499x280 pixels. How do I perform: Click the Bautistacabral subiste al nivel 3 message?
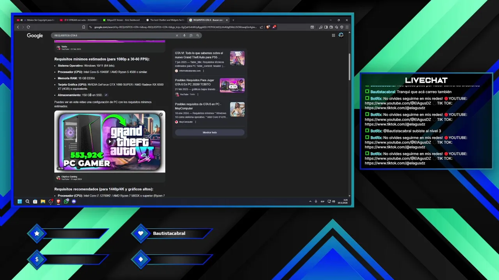pos(403,131)
